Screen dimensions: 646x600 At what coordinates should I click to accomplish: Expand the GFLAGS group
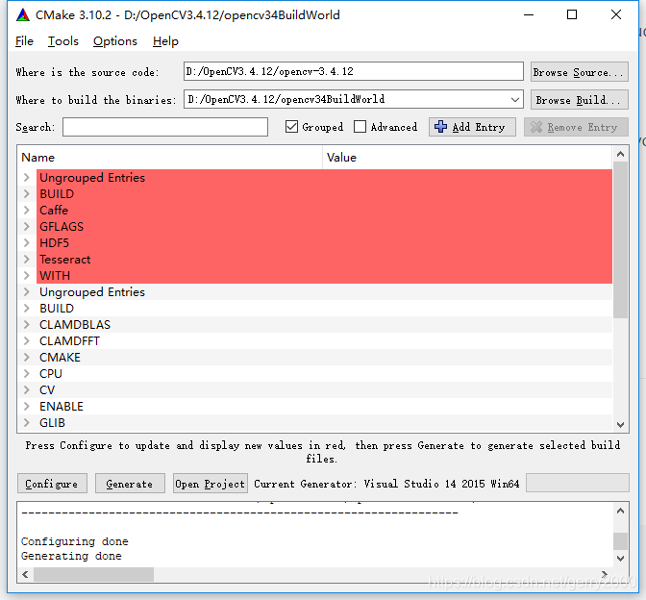pos(27,226)
